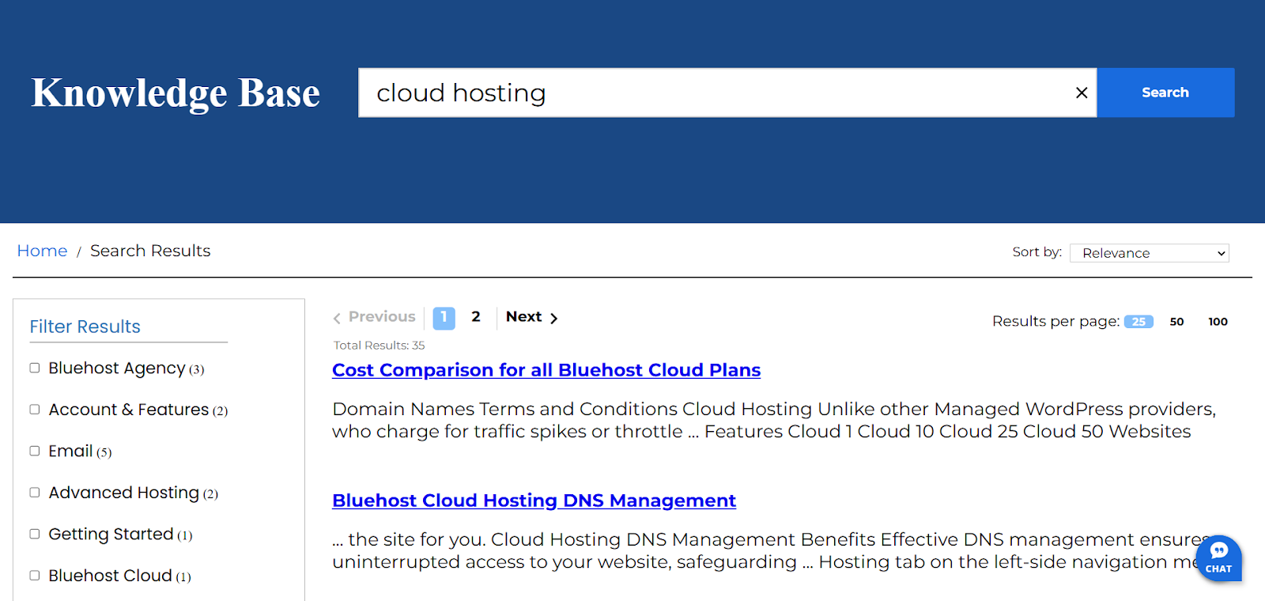Image resolution: width=1265 pixels, height=601 pixels.
Task: Open Bluehost Cloud Hosting DNS Management article
Action: click(x=534, y=501)
